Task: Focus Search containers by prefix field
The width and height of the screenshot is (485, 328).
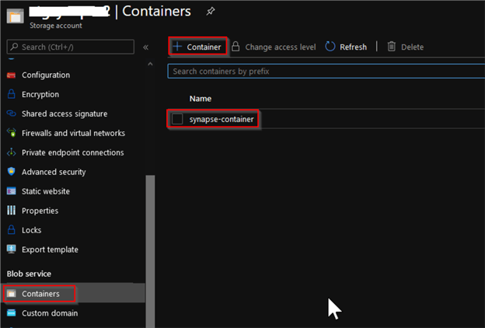Action: (326, 72)
